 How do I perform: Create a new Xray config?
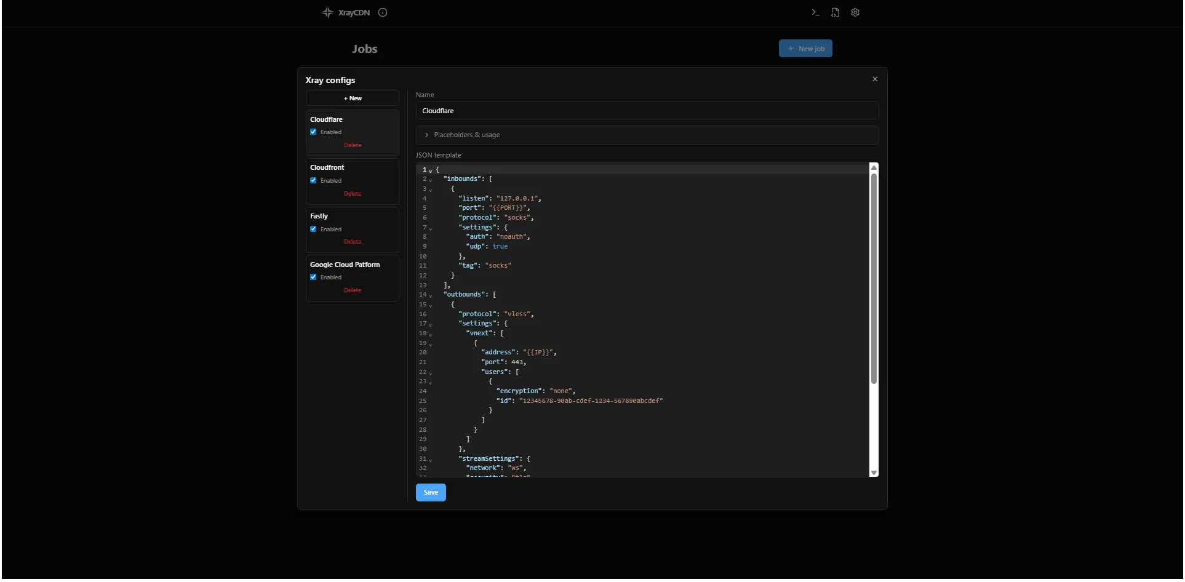click(x=353, y=98)
